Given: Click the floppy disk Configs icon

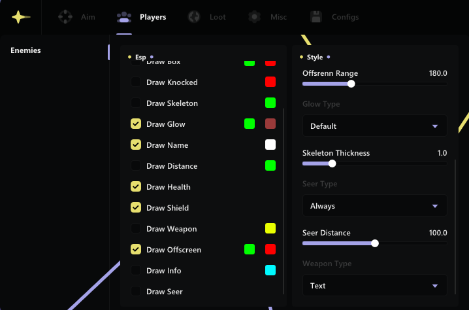Looking at the screenshot, I should (316, 17).
